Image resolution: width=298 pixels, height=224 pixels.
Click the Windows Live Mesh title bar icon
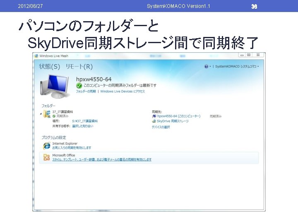(36, 56)
